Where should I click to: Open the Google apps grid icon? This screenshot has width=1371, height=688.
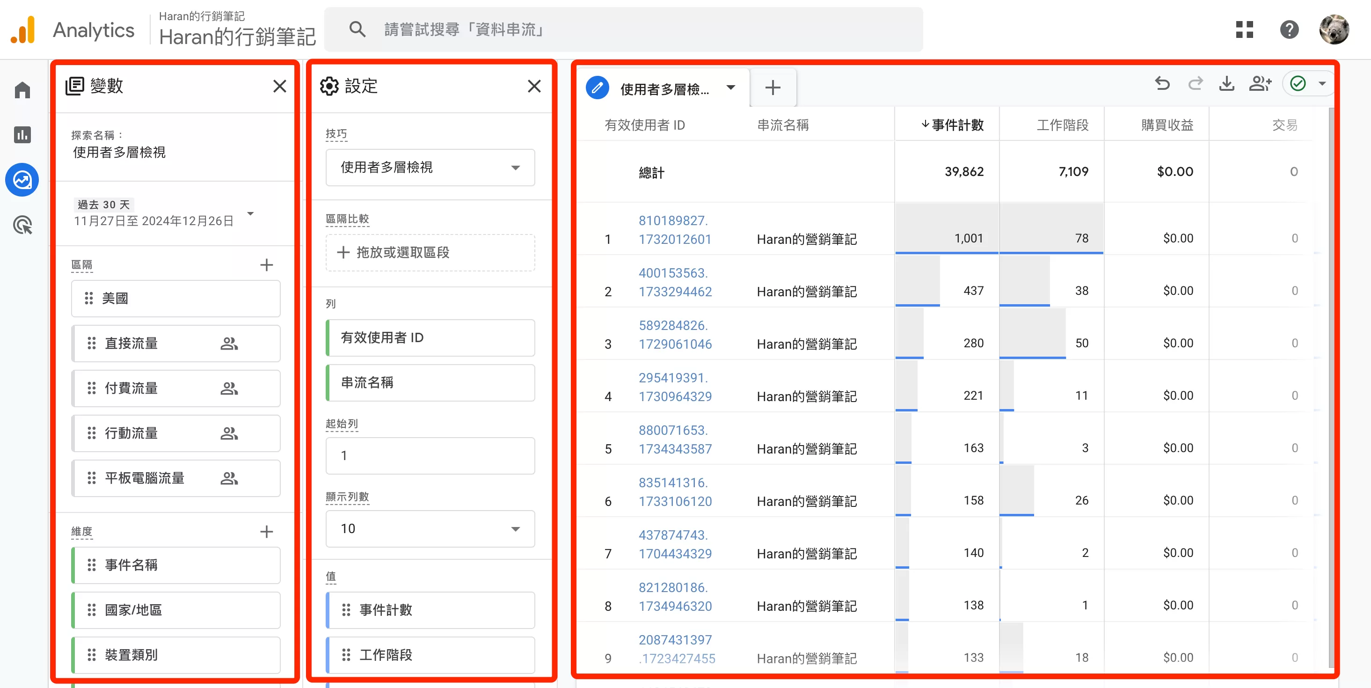click(1244, 30)
